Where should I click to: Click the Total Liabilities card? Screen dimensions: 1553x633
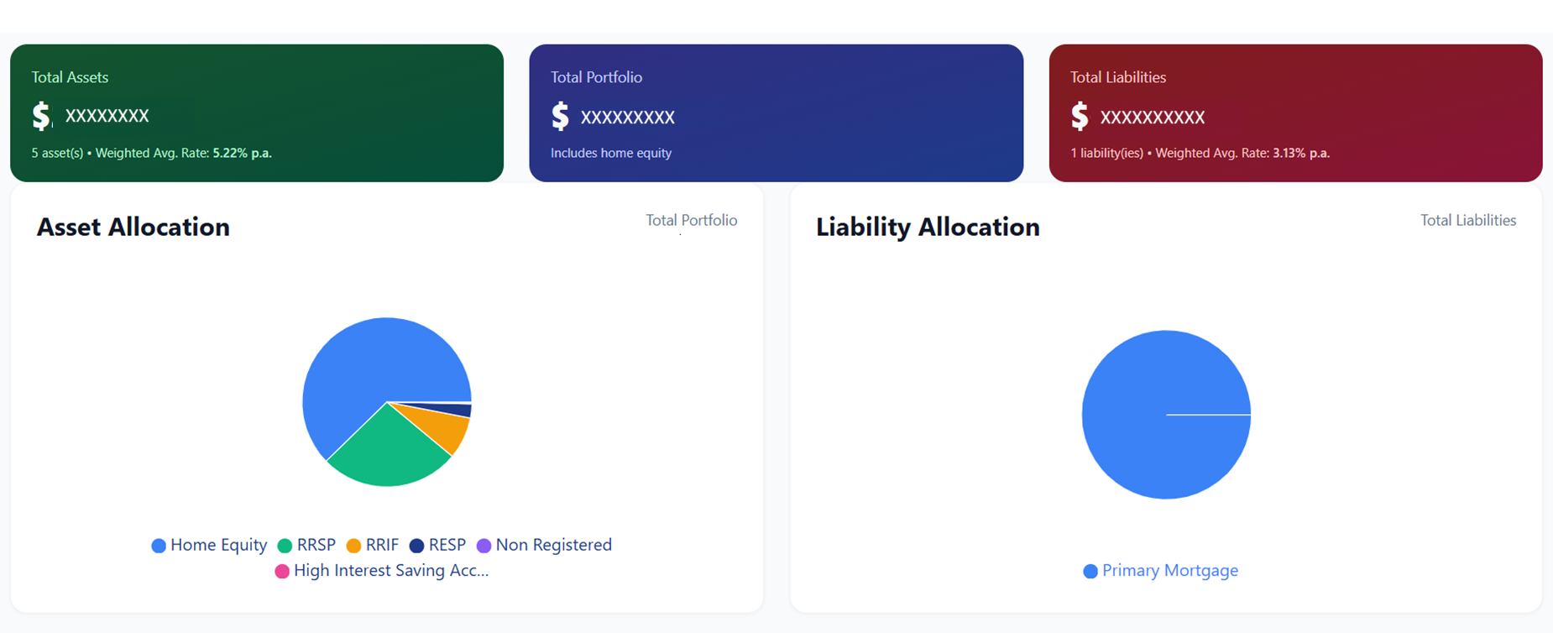[1295, 113]
